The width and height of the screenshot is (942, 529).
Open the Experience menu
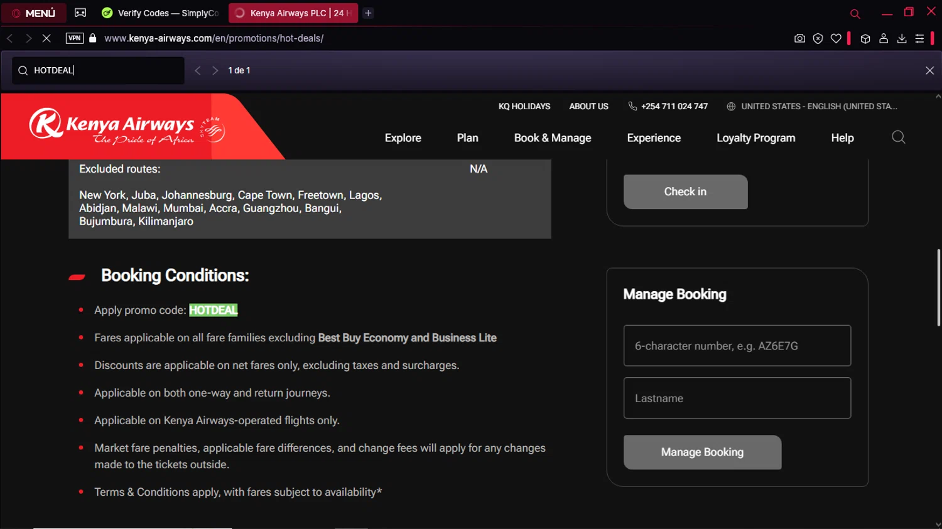tap(654, 138)
